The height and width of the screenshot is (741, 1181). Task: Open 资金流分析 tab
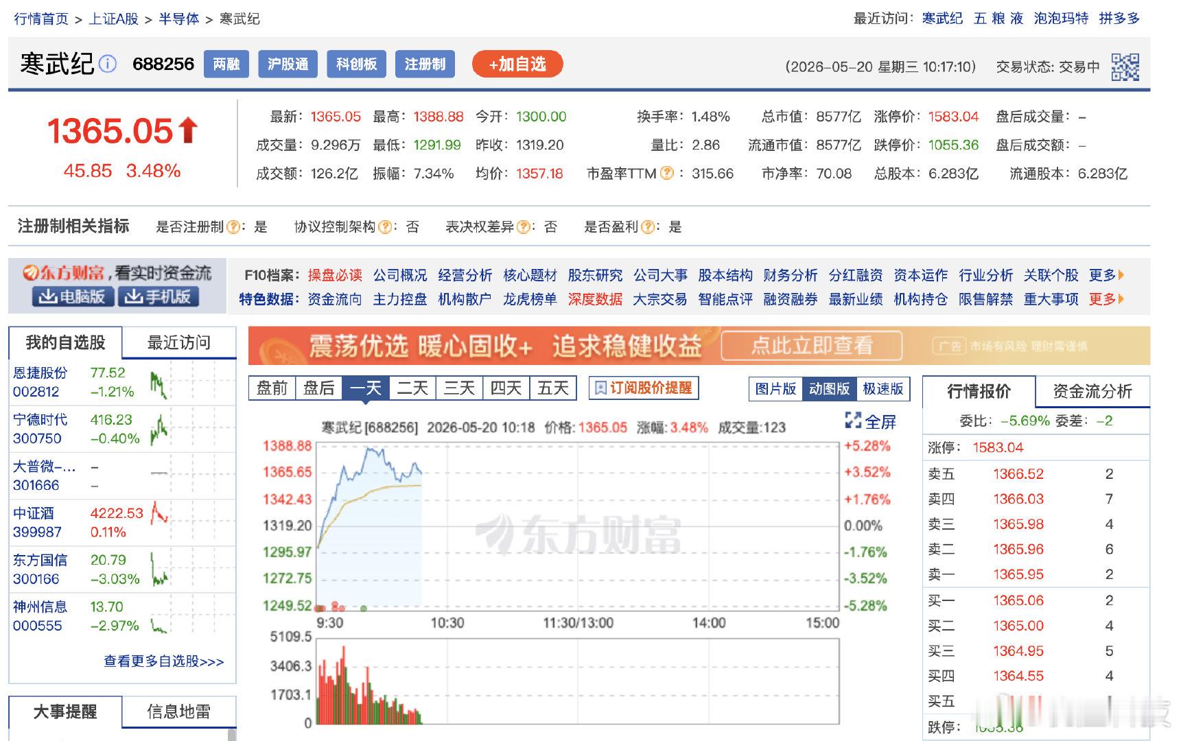click(1092, 391)
